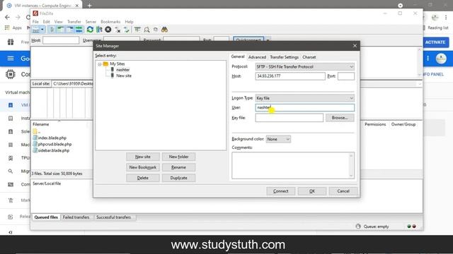Click the Comments text area

click(x=293, y=165)
